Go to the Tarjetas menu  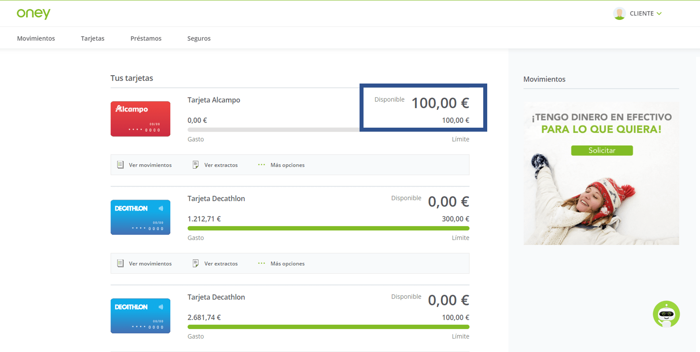93,38
